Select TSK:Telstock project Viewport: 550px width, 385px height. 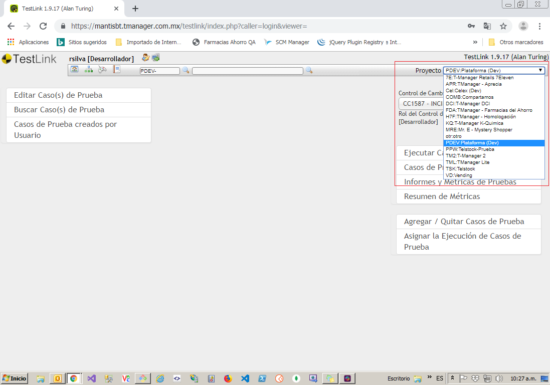coord(494,168)
